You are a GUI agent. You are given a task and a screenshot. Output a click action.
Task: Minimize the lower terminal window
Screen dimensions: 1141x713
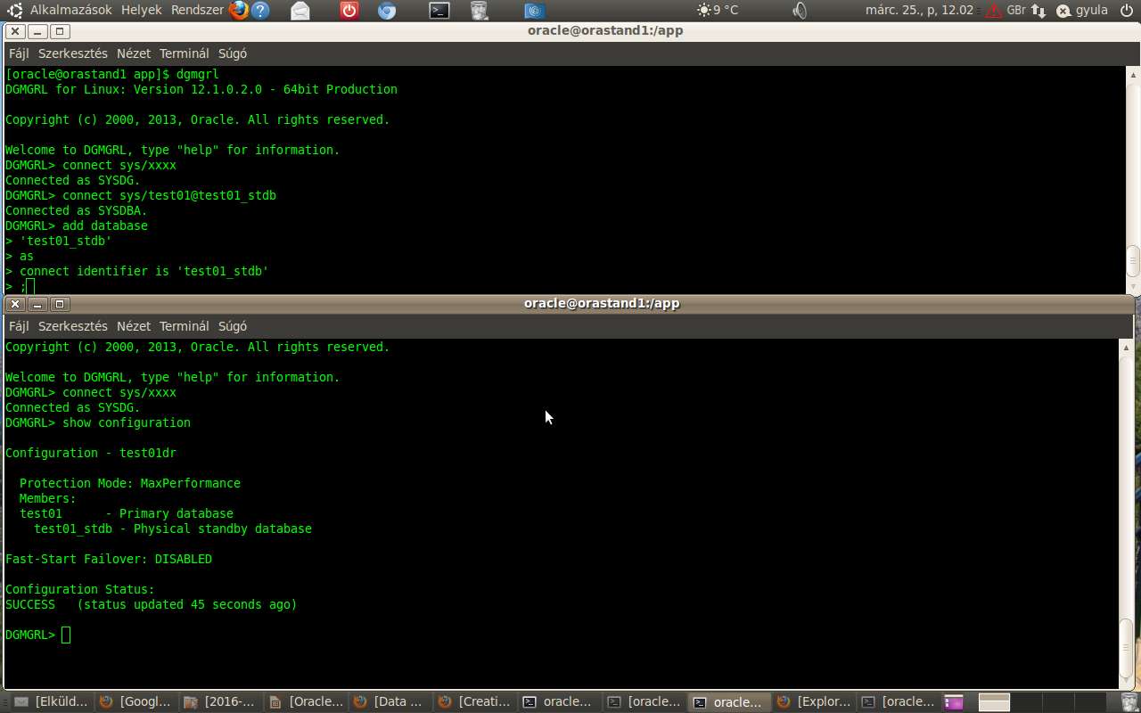pos(37,304)
